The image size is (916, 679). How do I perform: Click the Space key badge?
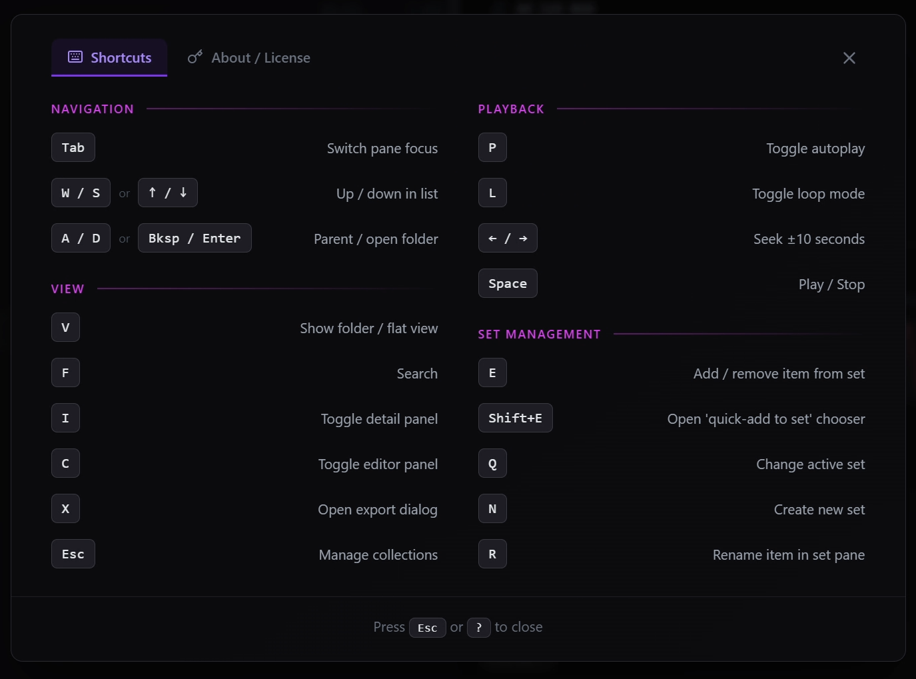click(508, 284)
